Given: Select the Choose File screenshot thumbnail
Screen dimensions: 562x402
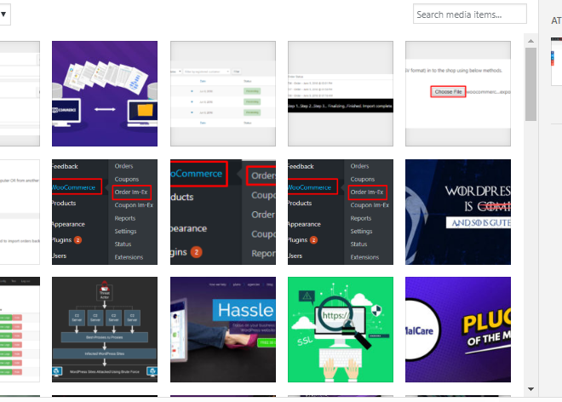Looking at the screenshot, I should 458,94.
